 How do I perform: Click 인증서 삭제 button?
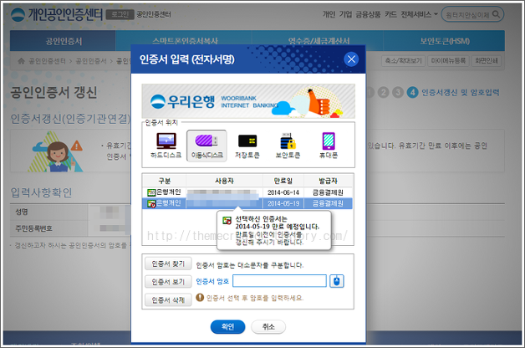168,299
